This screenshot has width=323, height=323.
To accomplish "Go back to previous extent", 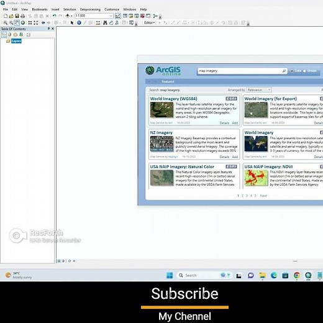I will point(43,23).
